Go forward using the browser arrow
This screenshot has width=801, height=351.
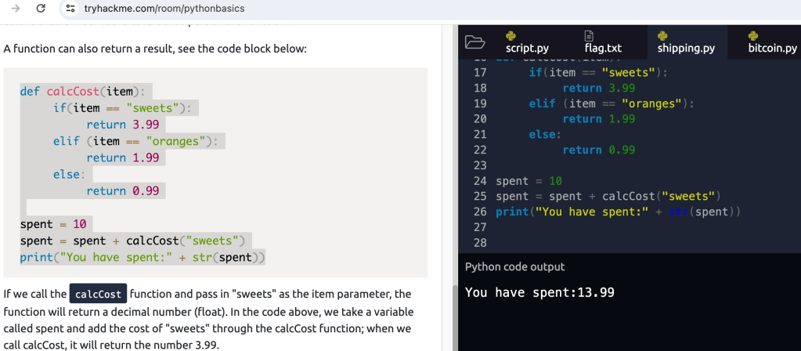[14, 9]
